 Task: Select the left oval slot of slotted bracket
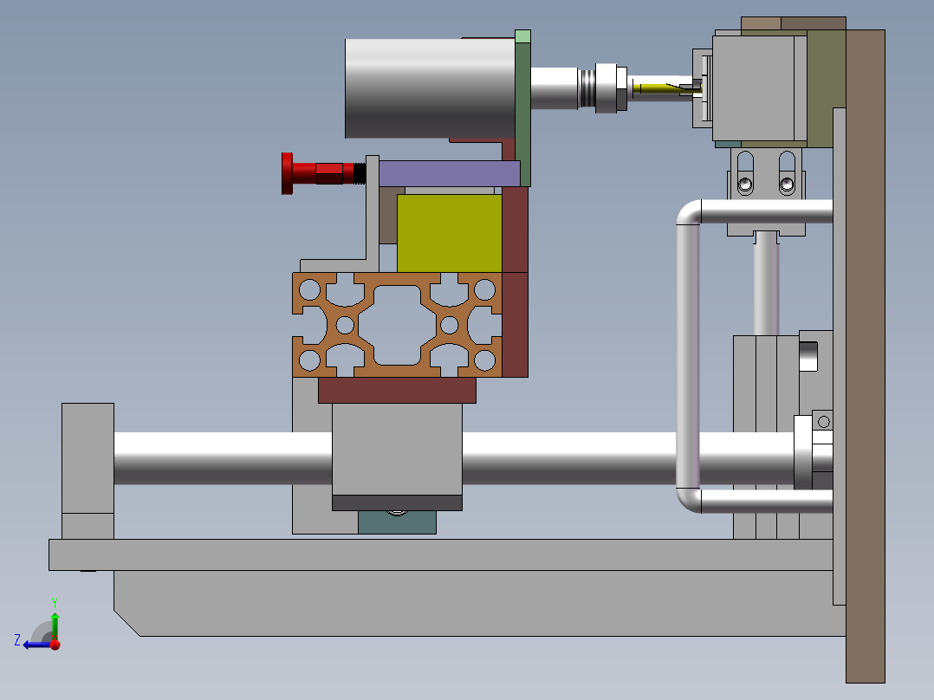(745, 172)
